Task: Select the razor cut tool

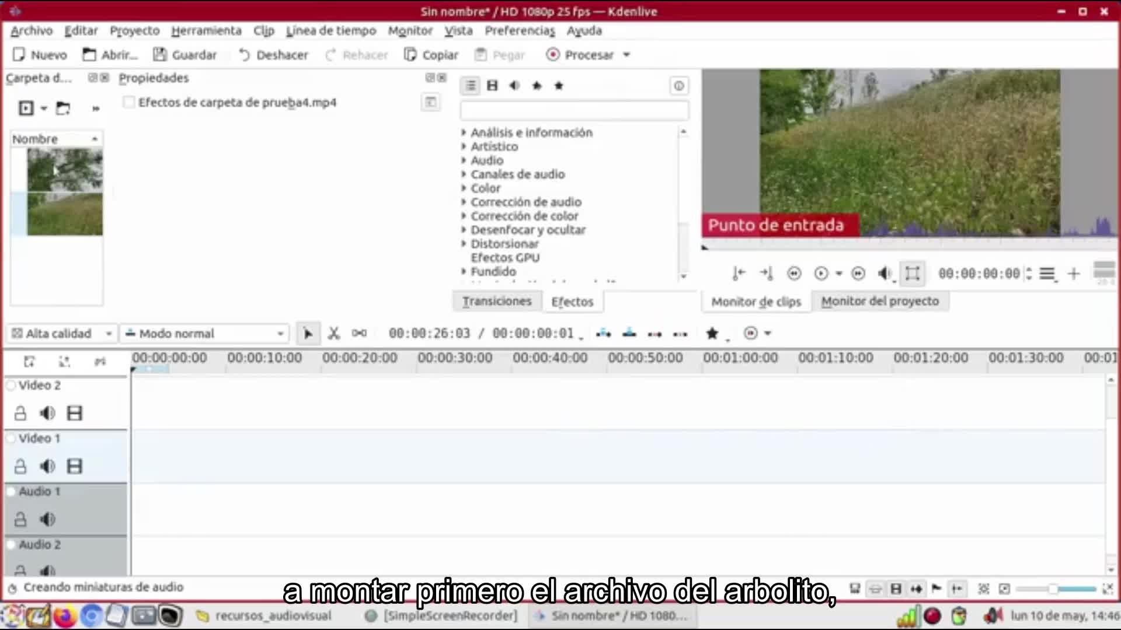Action: 333,333
